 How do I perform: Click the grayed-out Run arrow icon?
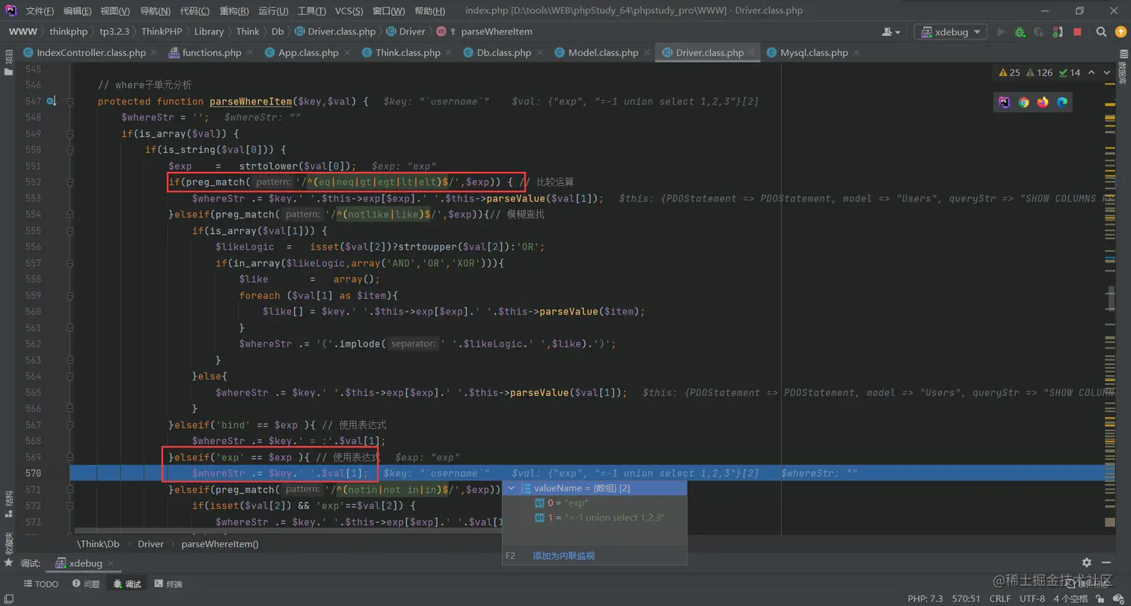point(1001,32)
